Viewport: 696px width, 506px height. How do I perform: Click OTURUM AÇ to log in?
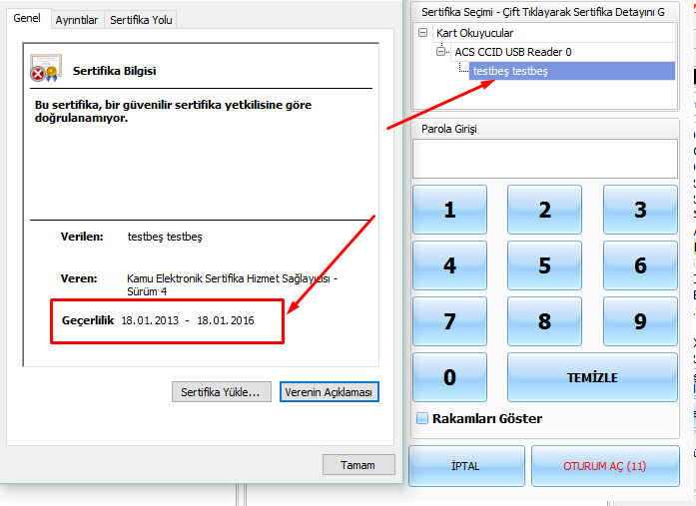click(x=604, y=466)
